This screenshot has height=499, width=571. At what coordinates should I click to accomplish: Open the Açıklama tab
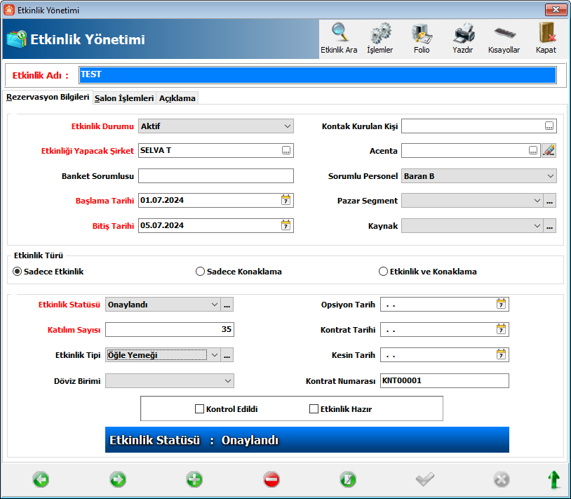click(x=177, y=98)
